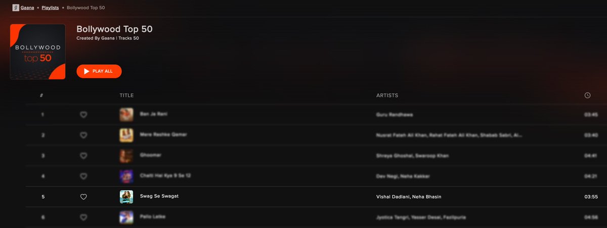Click the Gaana logo icon in breadcrumb
Screen dimensions: 607x228
tap(16, 8)
